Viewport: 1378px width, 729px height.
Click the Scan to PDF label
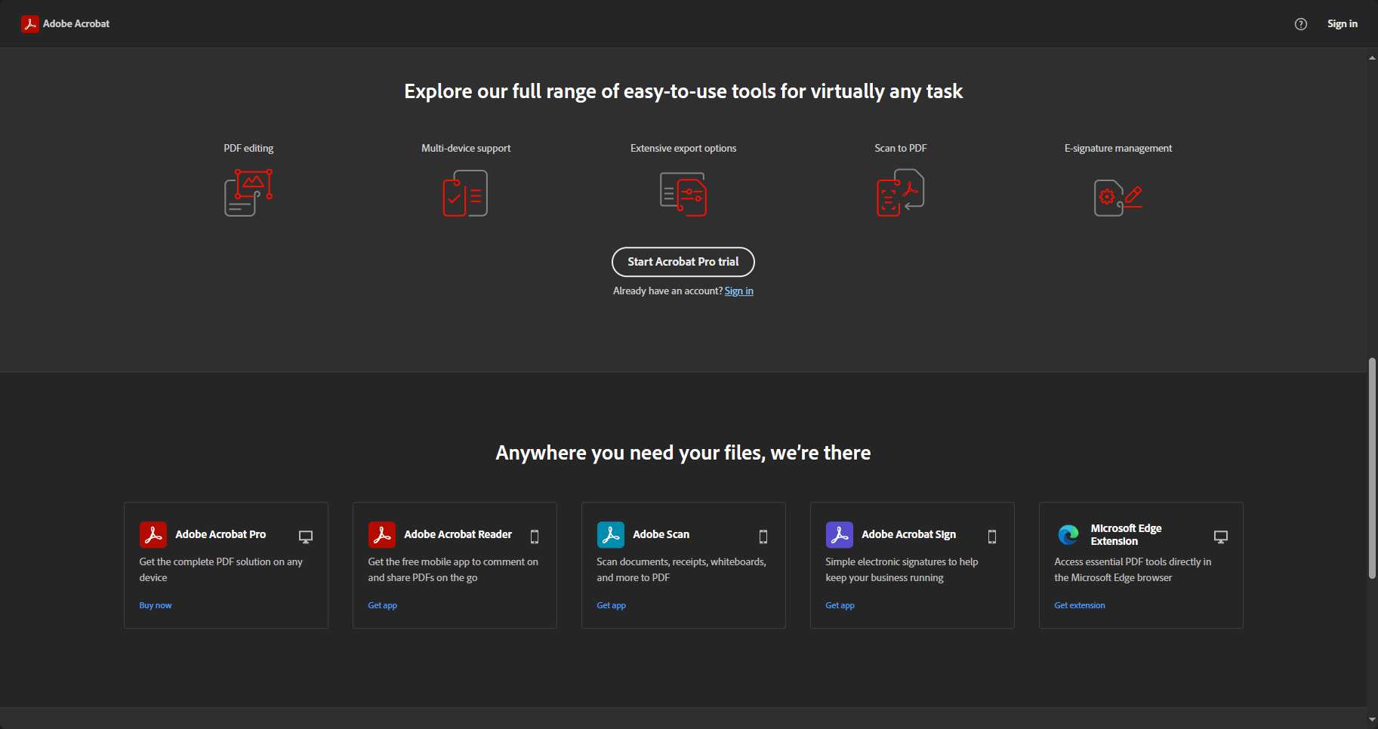click(x=901, y=149)
